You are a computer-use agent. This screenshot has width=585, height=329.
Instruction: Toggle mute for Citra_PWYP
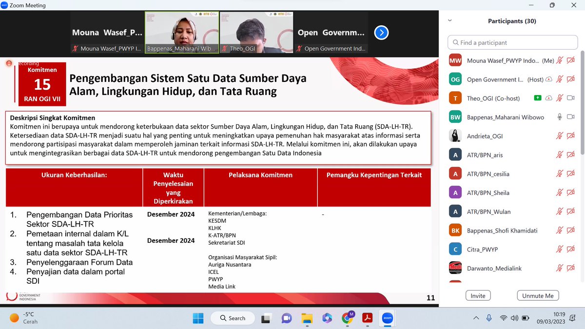click(561, 249)
